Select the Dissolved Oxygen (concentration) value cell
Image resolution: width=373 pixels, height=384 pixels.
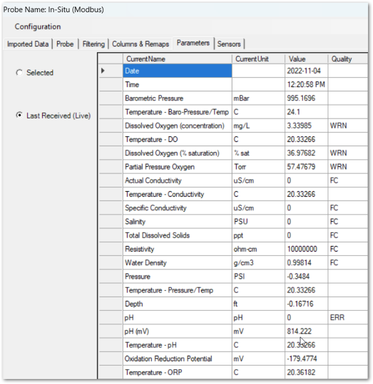306,126
